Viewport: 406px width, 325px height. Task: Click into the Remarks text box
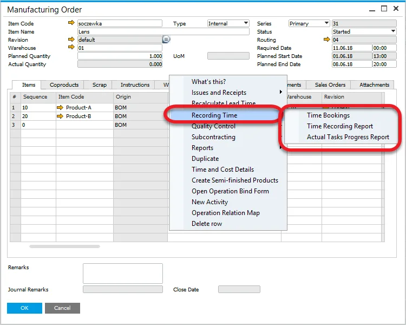click(122, 274)
